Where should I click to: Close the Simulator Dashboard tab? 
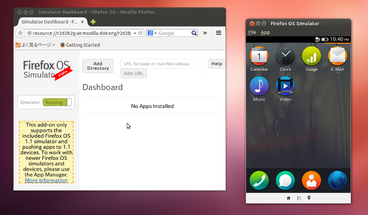tap(82, 22)
